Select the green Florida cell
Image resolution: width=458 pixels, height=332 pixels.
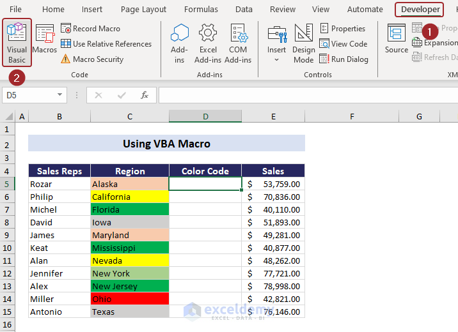(x=130, y=209)
